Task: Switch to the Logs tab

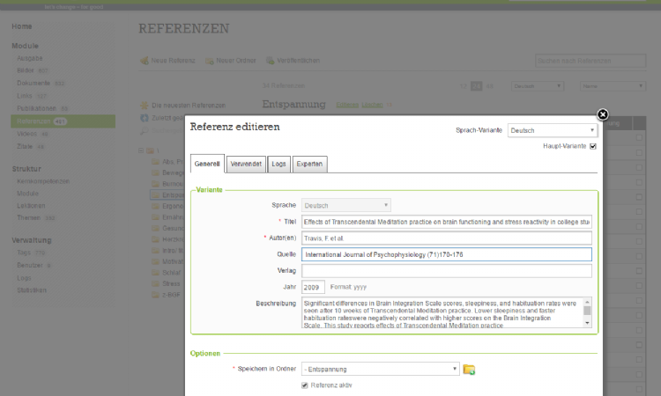Action: pos(279,164)
